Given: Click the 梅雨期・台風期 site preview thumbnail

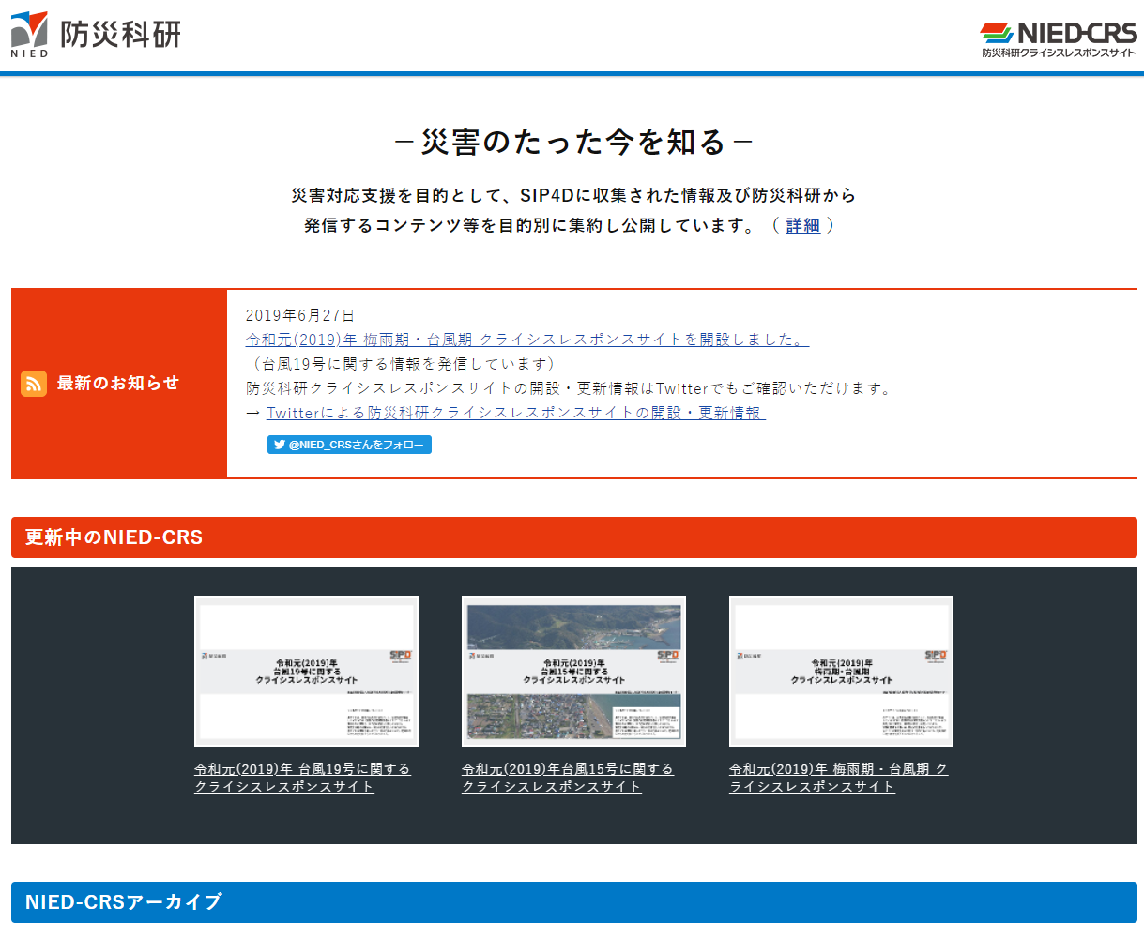Looking at the screenshot, I should pos(840,670).
